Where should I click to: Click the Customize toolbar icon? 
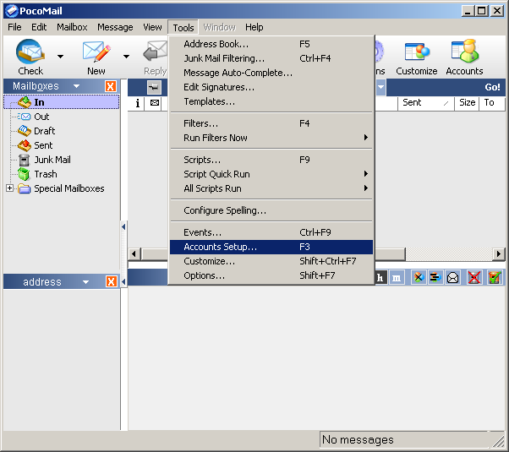417,52
